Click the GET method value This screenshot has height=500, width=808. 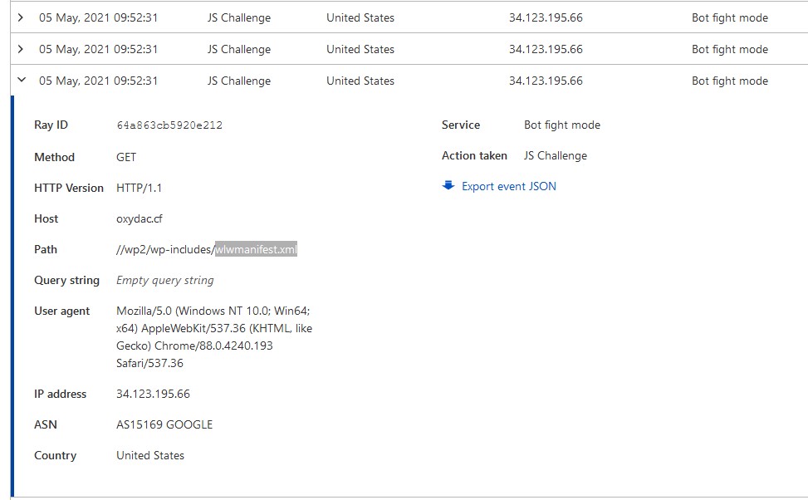pos(126,157)
